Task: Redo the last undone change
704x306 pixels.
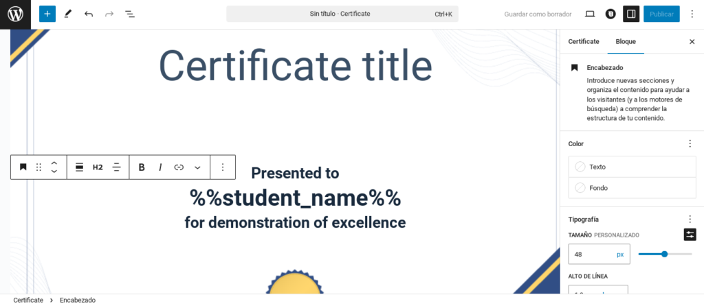Action: pos(109,14)
